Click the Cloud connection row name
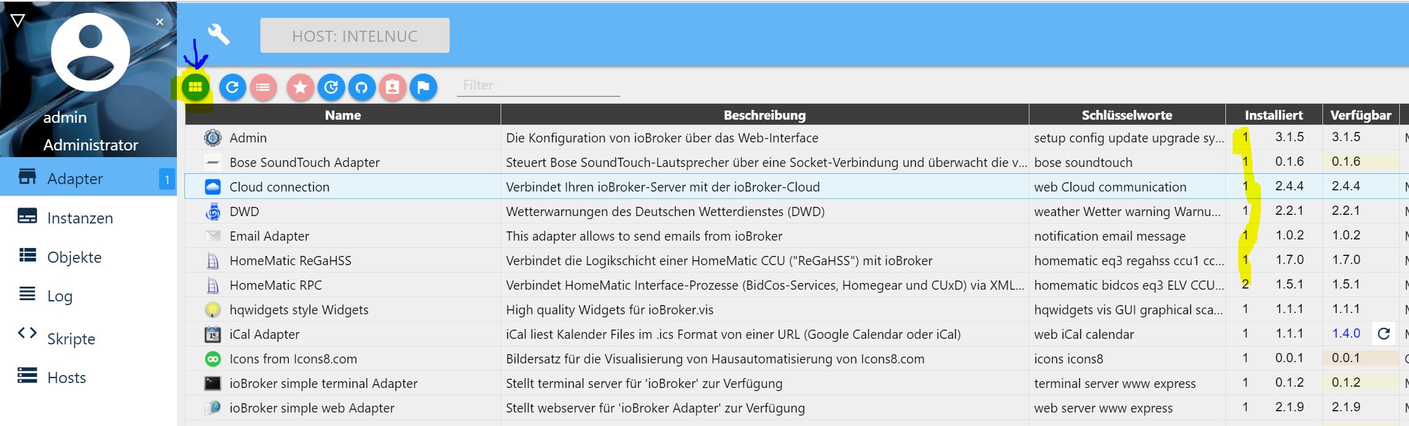1409x426 pixels. 279,187
